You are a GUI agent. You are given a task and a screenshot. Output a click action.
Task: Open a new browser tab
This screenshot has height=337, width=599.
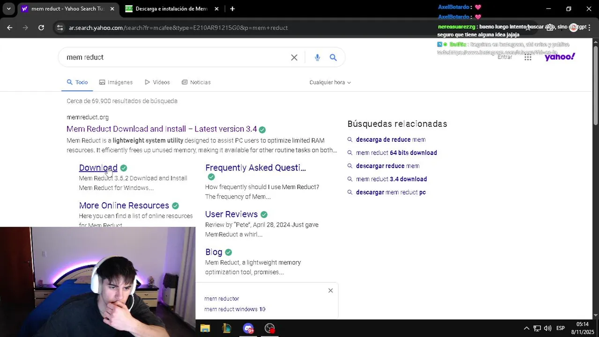point(232,8)
